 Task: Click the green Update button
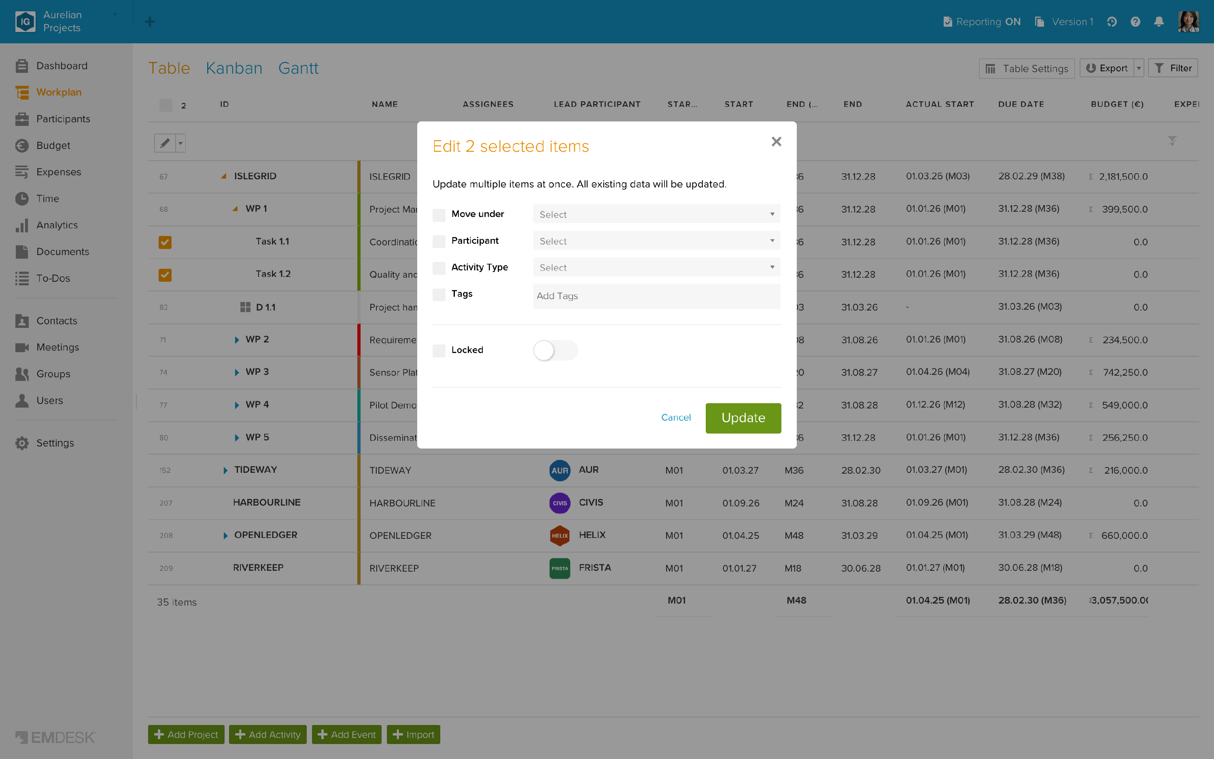(743, 418)
